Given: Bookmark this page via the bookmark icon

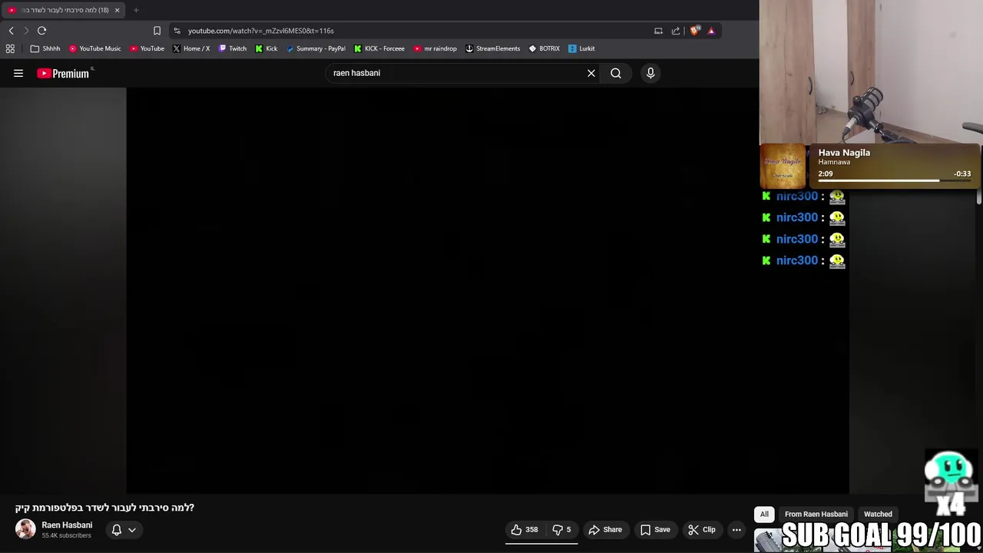Looking at the screenshot, I should [157, 31].
